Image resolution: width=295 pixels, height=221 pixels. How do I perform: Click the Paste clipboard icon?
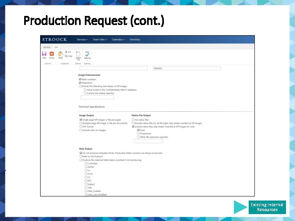click(61, 54)
